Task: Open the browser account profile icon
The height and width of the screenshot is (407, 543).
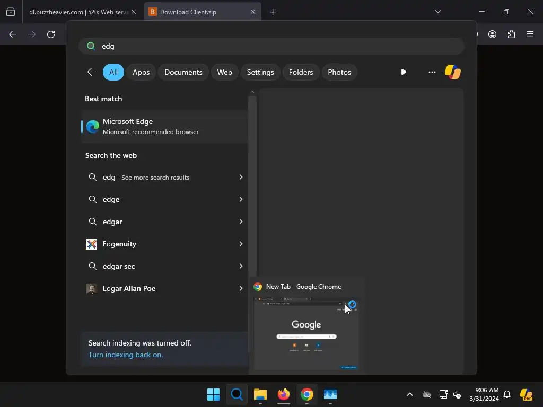Action: (492, 34)
